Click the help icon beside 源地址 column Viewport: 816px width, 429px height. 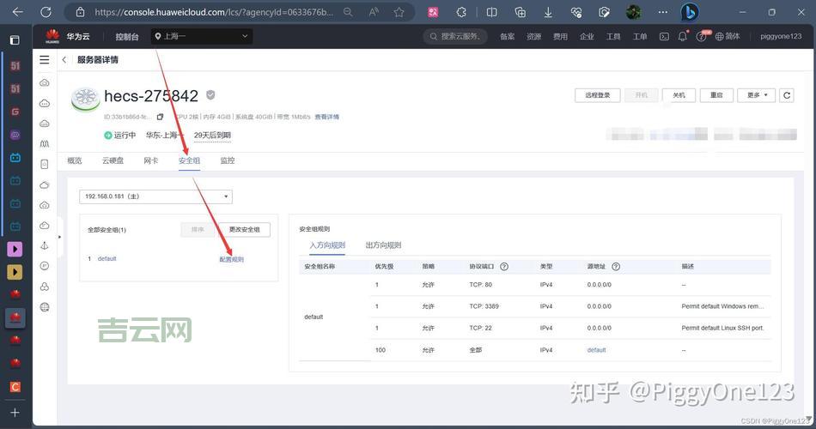coord(616,266)
